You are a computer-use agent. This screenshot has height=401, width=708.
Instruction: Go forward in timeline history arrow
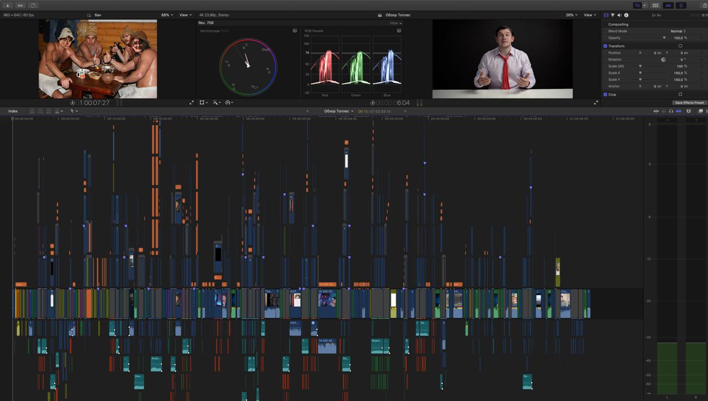(405, 111)
